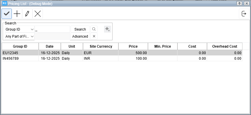Click the magnifying glass search icon
This screenshot has height=115, width=251.
[94, 29]
